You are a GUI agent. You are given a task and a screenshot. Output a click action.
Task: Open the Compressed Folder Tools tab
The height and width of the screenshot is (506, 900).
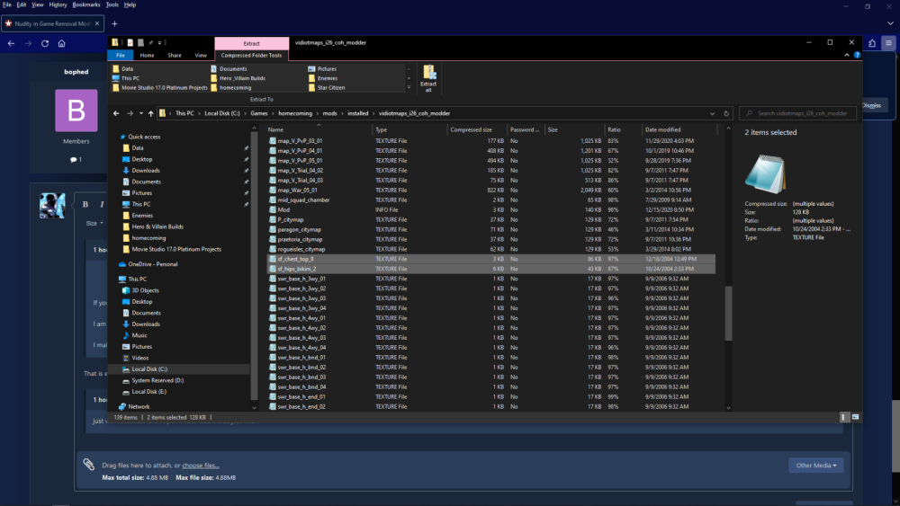[x=251, y=55]
